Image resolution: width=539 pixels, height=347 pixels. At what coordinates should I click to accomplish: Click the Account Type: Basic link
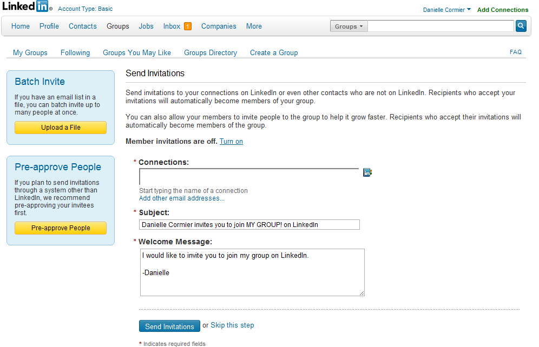[x=86, y=9]
